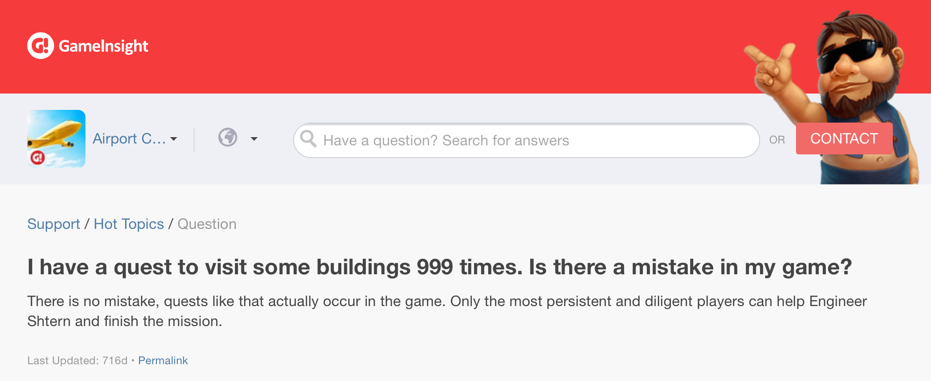Expand the game selector dropdown arrow
Screen dimensions: 931x381
tap(174, 139)
